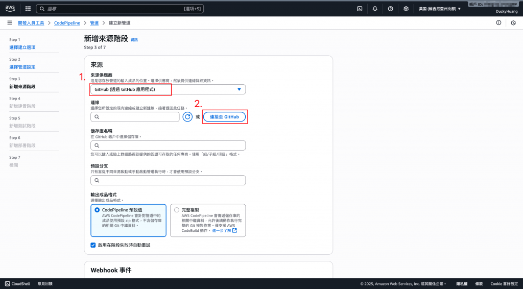The height and width of the screenshot is (289, 523).
Task: Click the Step 6 新增部署階段 label
Action: 22,146
